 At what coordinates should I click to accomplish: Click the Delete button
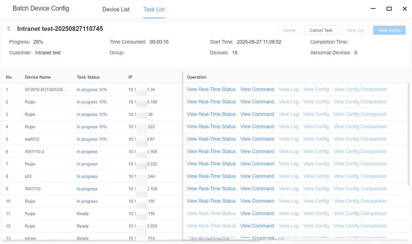point(289,30)
